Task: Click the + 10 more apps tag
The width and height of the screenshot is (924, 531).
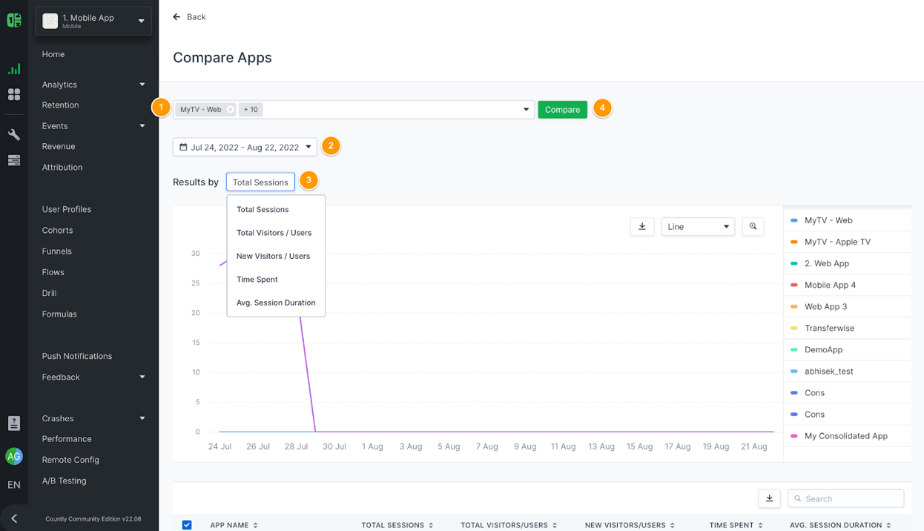Action: (251, 110)
